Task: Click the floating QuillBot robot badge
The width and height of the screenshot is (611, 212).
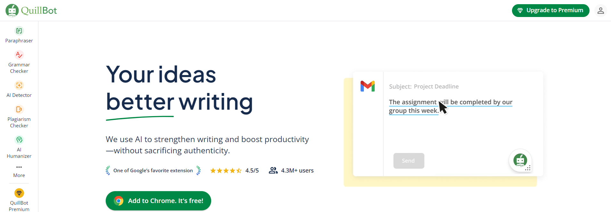Action: click(520, 160)
